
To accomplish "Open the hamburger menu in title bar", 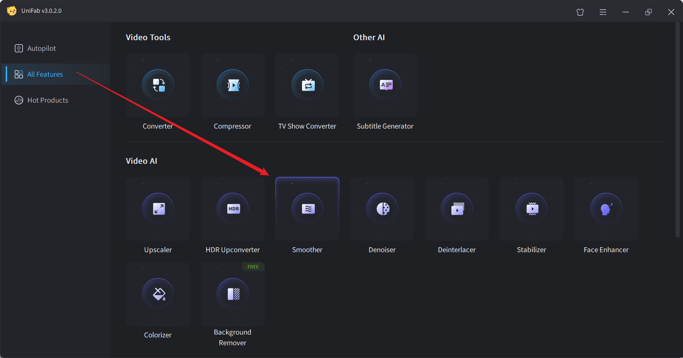I will [x=603, y=12].
